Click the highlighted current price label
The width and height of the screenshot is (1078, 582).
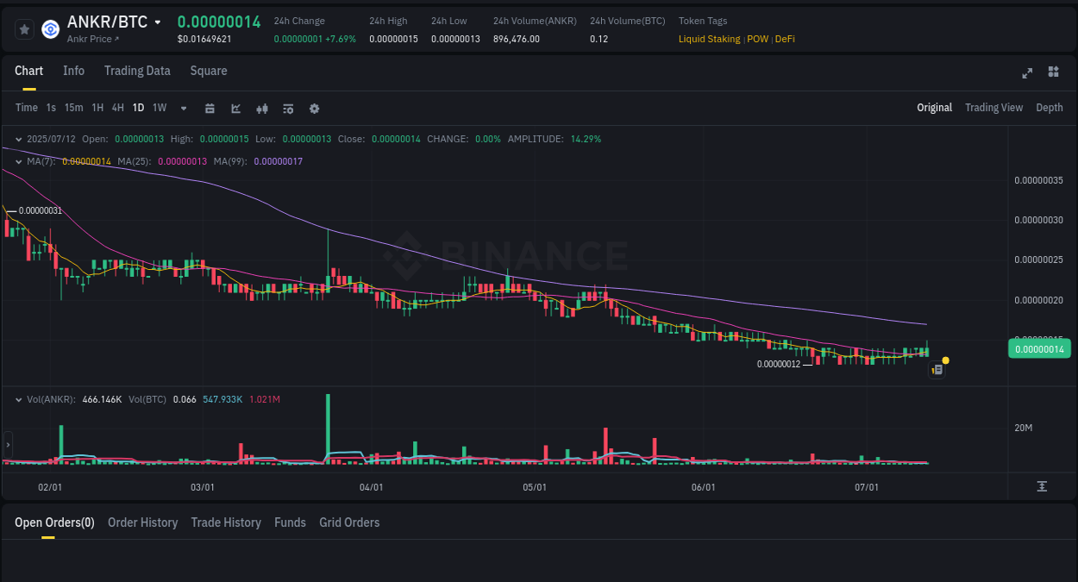tap(1039, 347)
